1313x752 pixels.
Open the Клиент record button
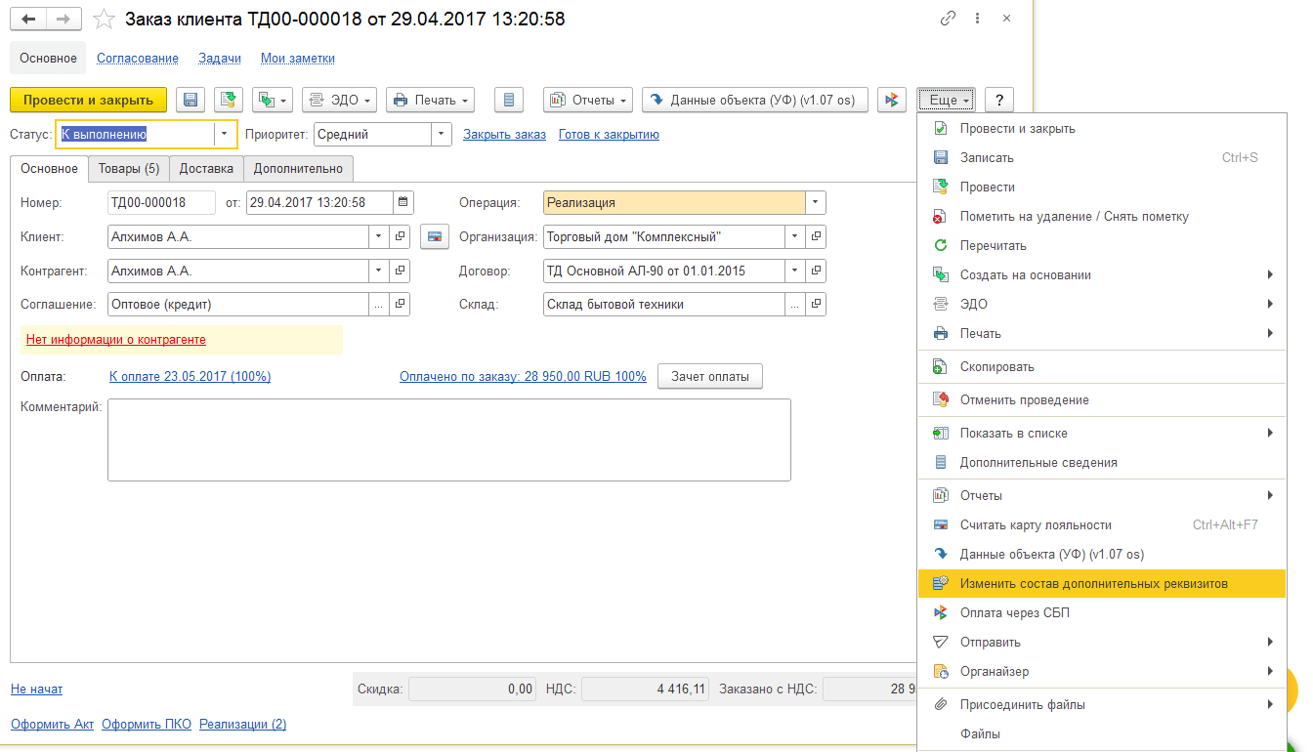[400, 236]
